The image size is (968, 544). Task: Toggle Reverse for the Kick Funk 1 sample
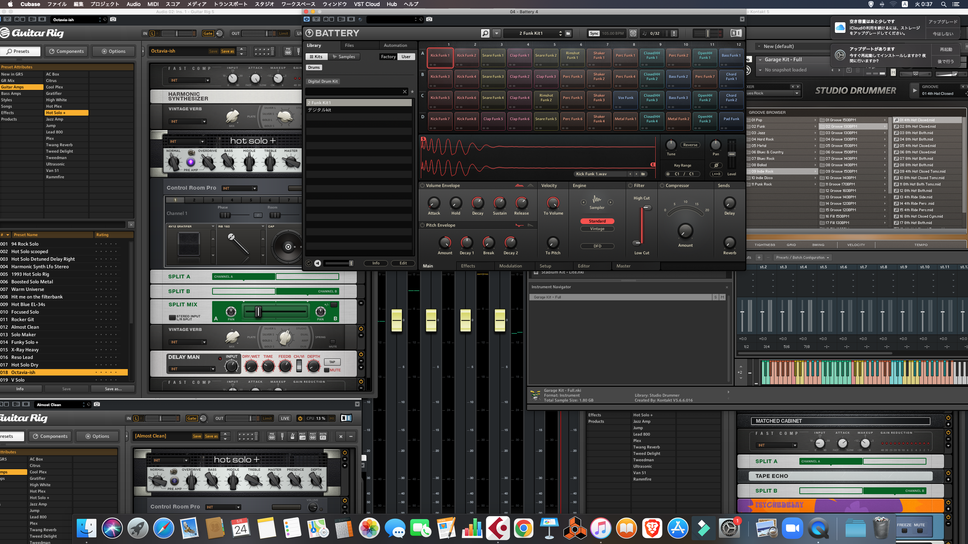(x=690, y=145)
